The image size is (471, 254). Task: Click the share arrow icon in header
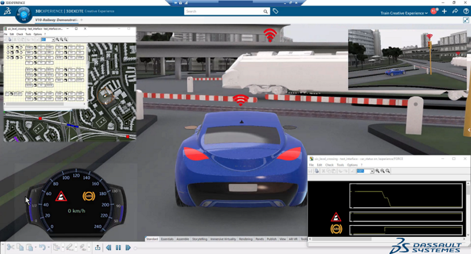pos(455,11)
